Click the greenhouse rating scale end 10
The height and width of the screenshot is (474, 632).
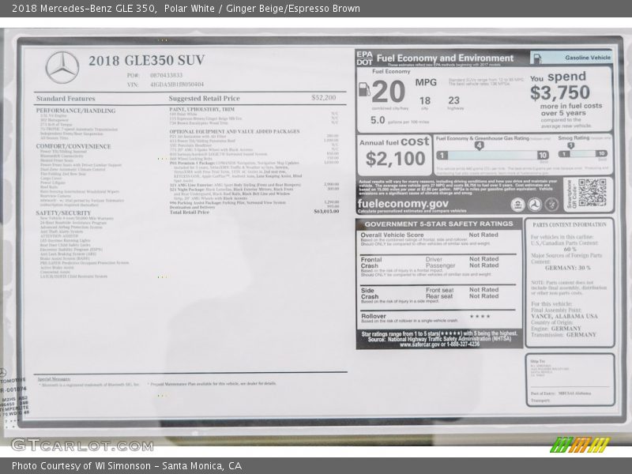(x=543, y=155)
